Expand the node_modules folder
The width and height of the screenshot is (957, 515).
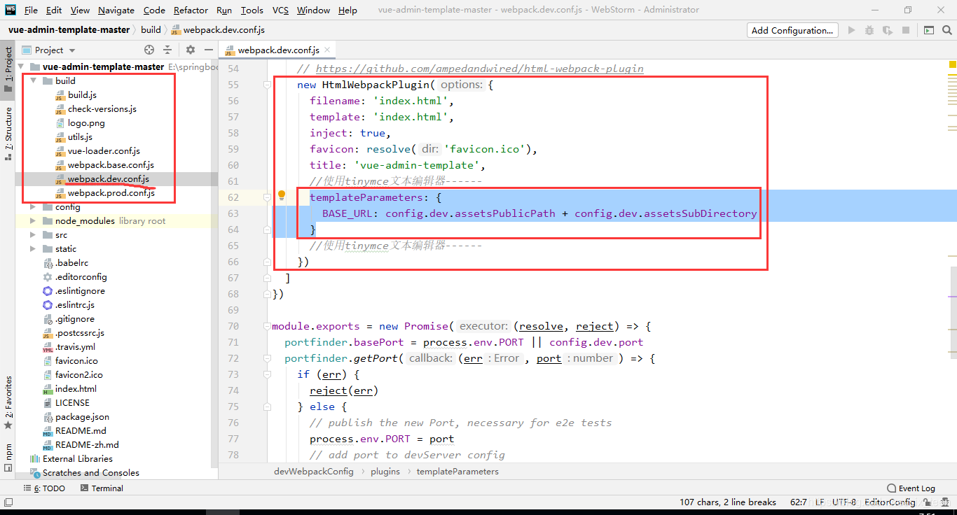[33, 221]
